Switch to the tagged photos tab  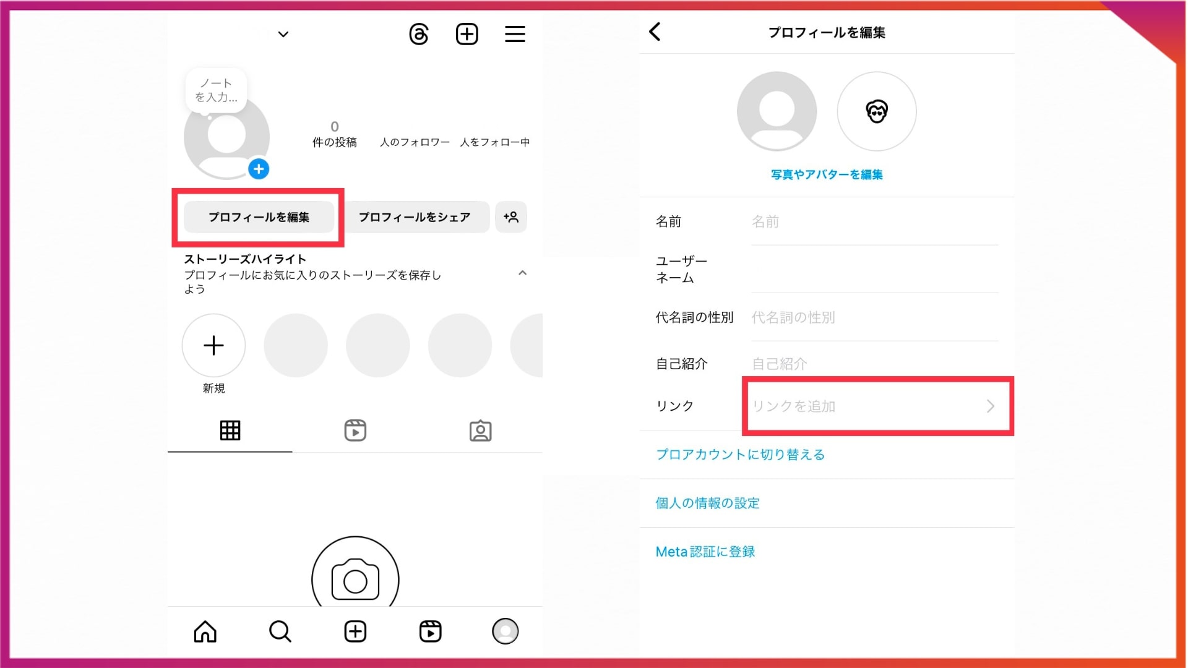pos(479,430)
